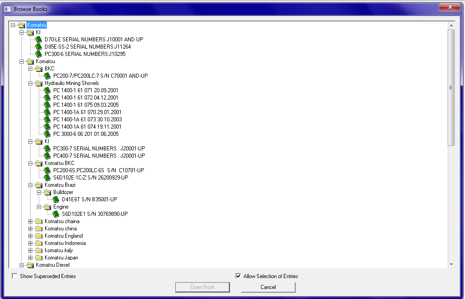Screen dimensions: 465x299
Task: Click the folder icon of Hydraulic Mining Shovels
Action: pos(39,84)
